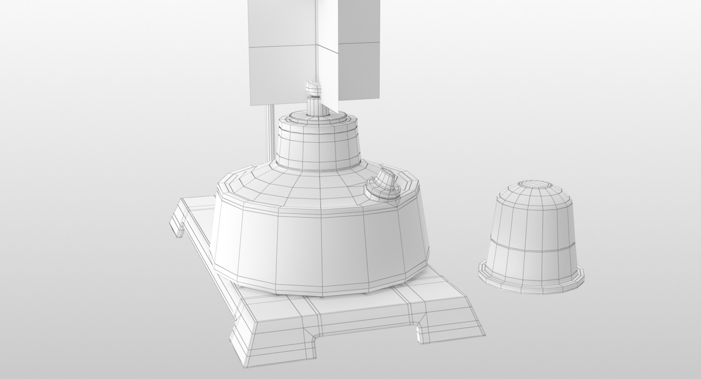
Task: Select the tapered upper neck section
Action: tap(318, 141)
